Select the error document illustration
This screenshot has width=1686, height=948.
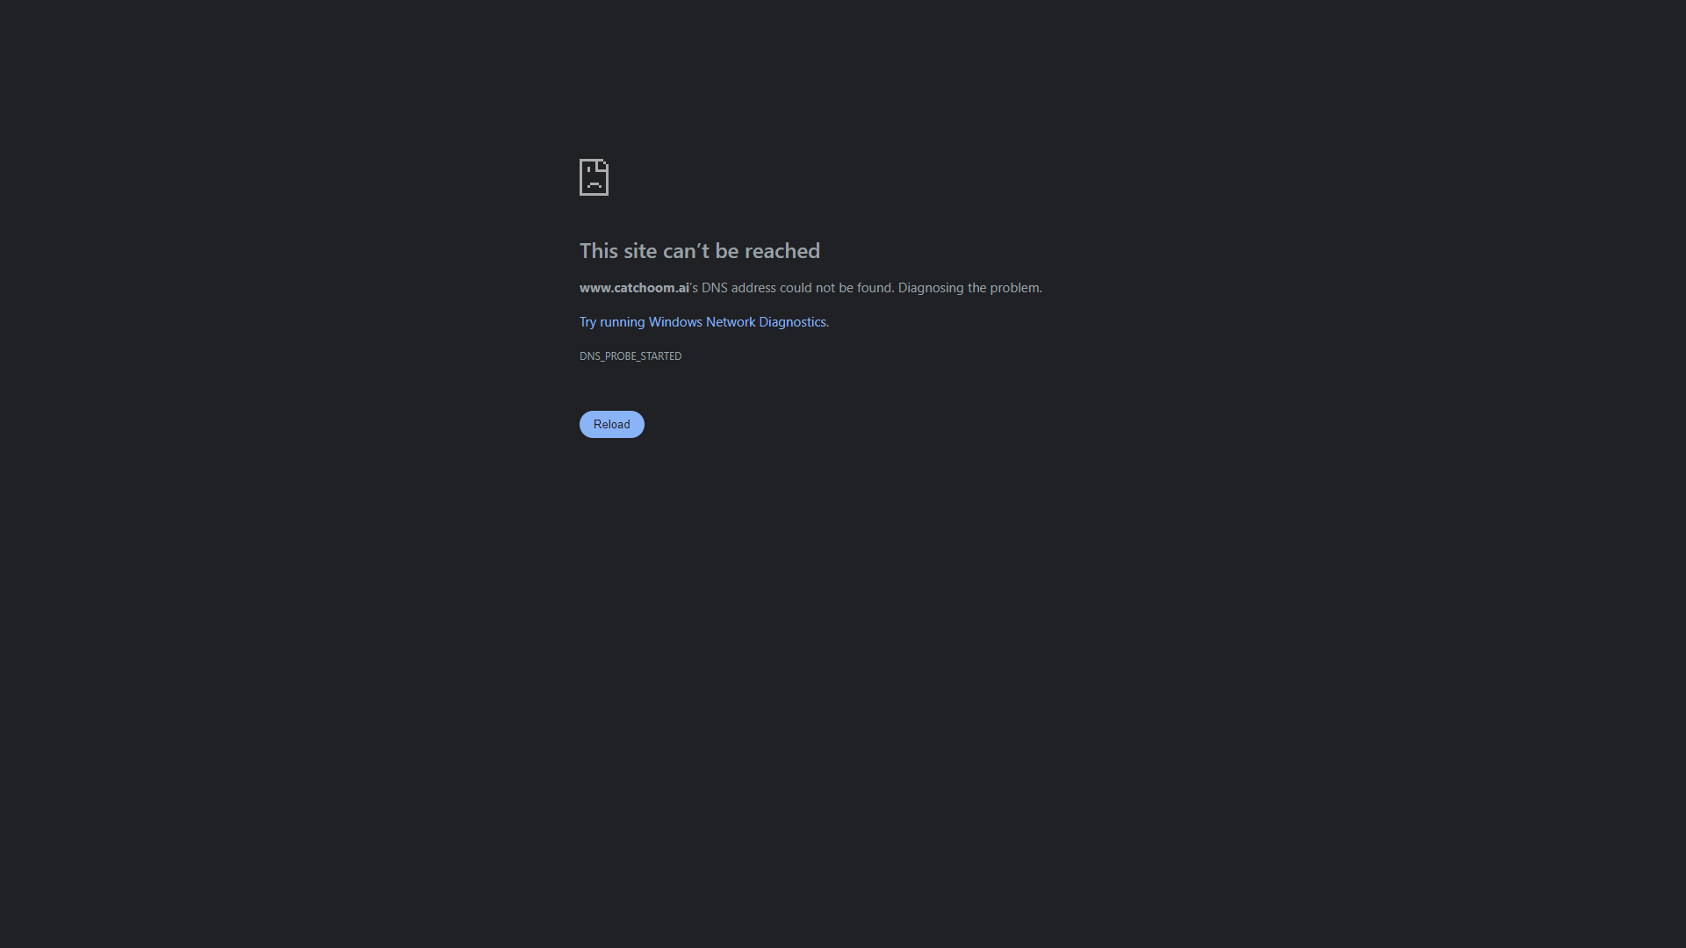(594, 177)
